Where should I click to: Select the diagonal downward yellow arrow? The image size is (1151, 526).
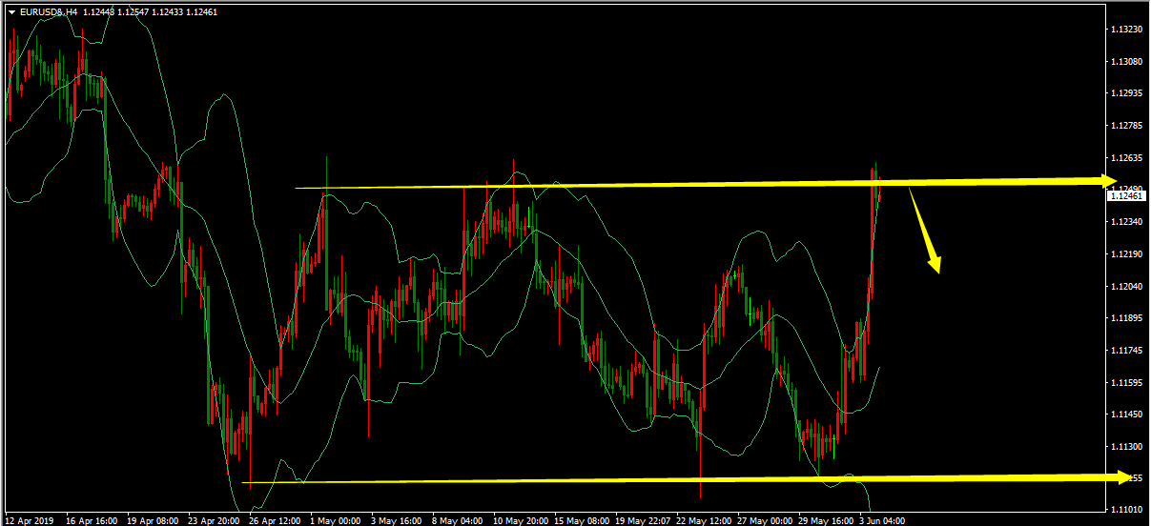point(926,231)
